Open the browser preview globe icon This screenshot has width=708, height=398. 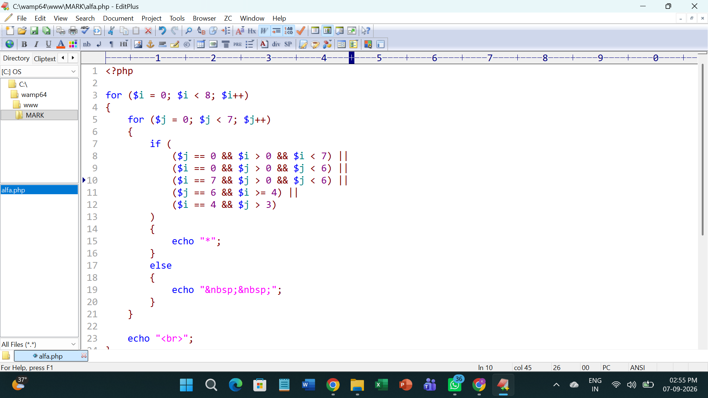(10, 44)
